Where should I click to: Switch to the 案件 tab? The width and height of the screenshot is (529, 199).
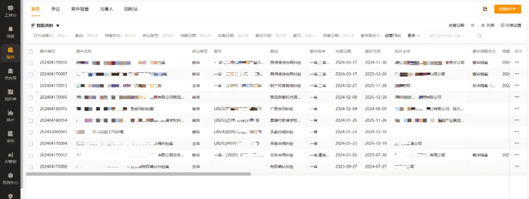pos(35,9)
